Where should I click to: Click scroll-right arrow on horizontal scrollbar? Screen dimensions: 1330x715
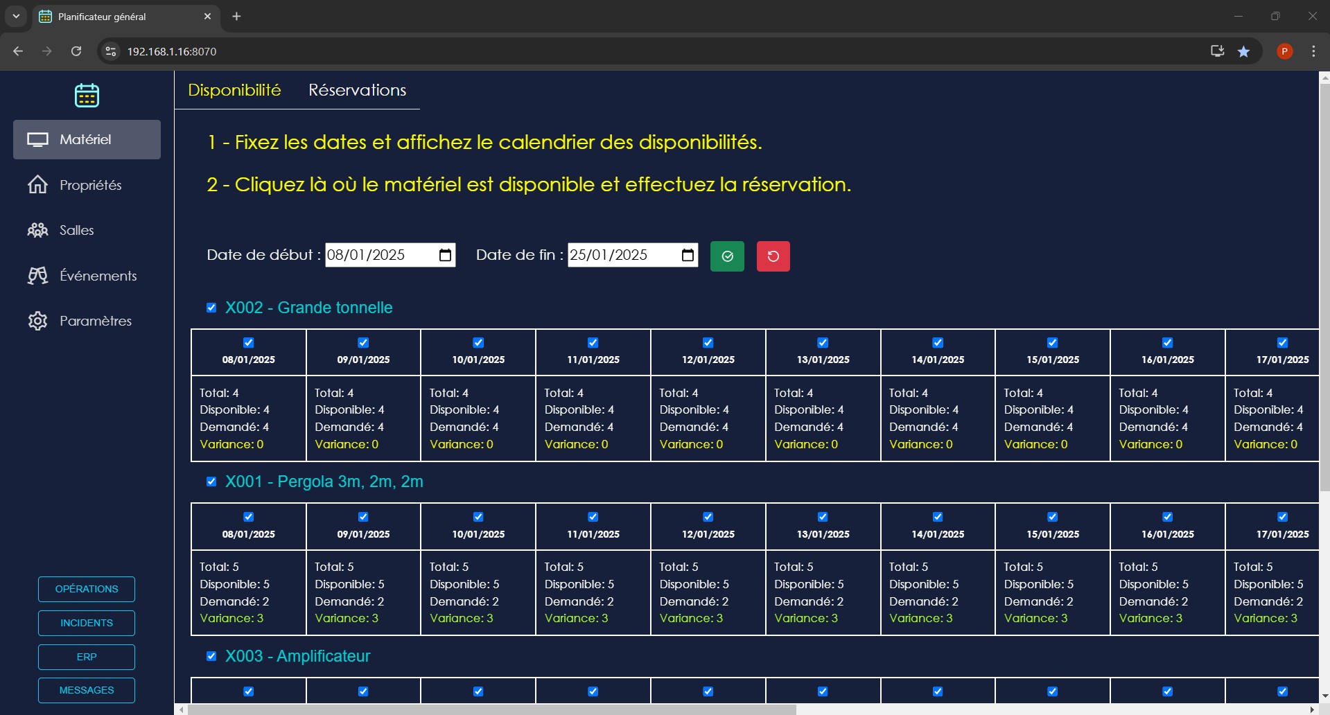1312,709
